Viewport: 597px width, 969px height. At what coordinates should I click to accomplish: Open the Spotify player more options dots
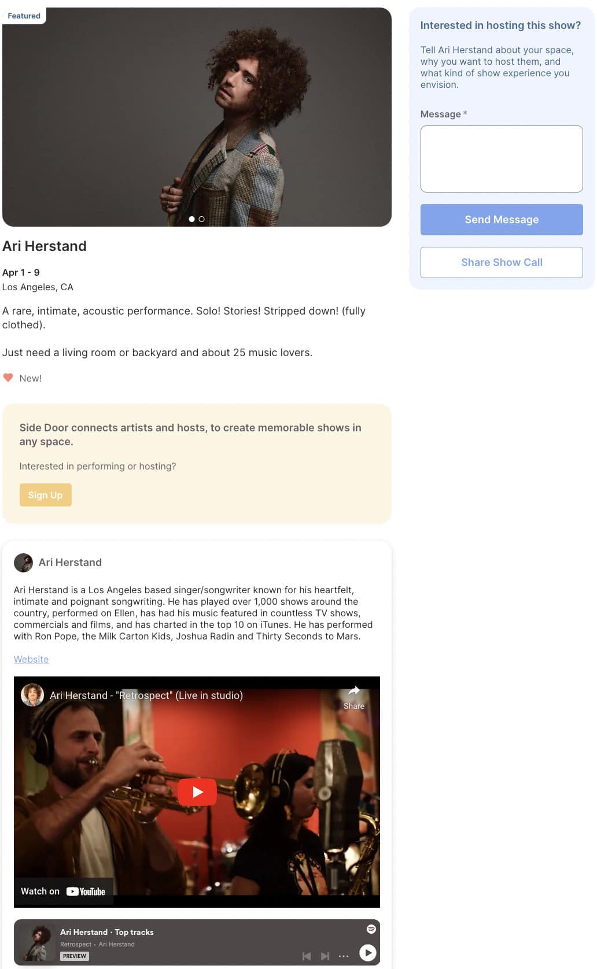tap(344, 956)
